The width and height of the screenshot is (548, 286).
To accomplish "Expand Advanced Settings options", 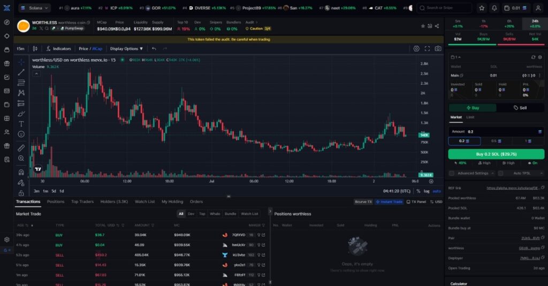I will pos(492,173).
